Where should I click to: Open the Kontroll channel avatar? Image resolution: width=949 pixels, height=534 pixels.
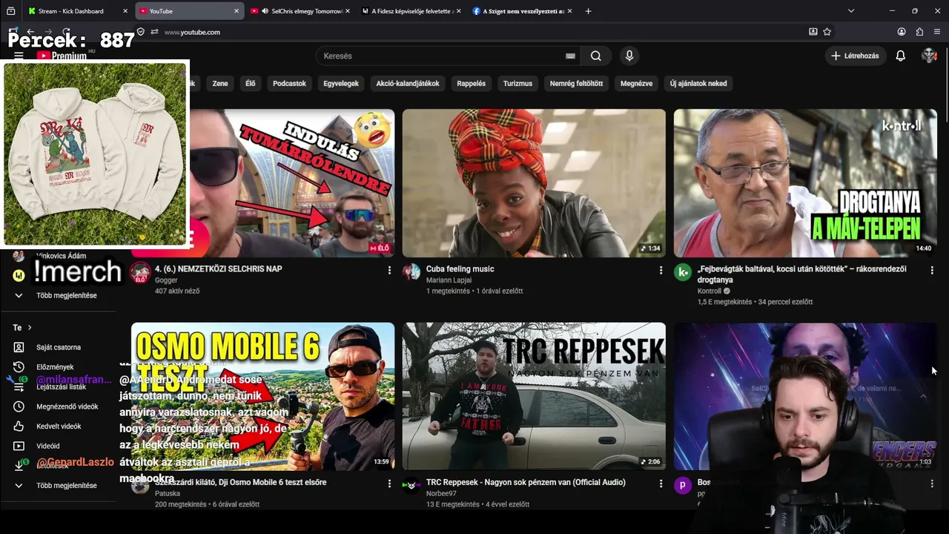point(683,271)
